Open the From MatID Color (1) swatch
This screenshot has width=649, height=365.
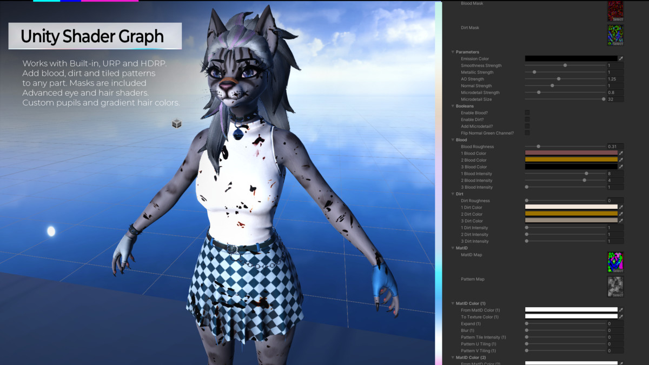click(x=571, y=310)
